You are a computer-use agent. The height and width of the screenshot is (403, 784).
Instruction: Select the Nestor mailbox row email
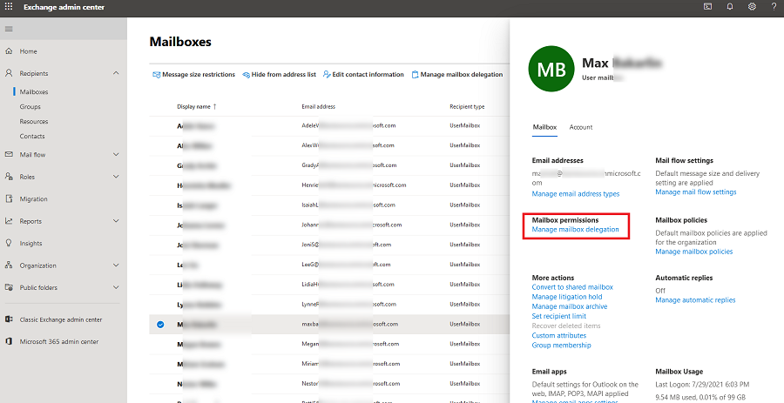pos(351,384)
